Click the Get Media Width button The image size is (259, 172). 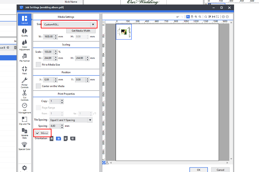[81, 31]
